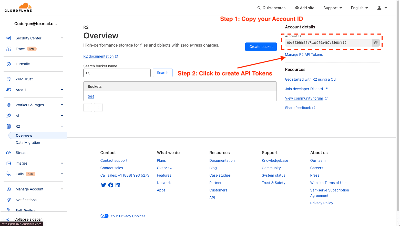Click the Cloudflare logo
Screen dimensions: 400x226
point(18,7)
